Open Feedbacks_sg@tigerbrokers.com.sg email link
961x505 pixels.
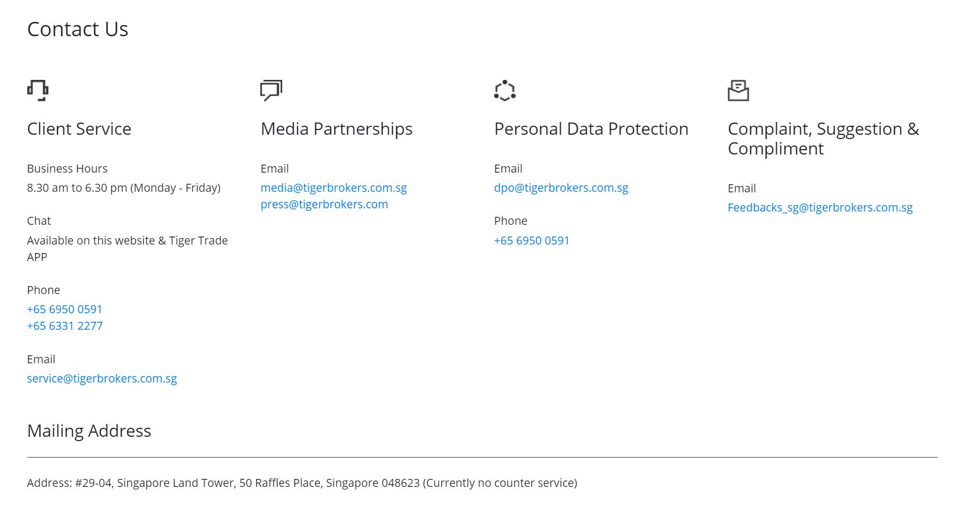click(820, 208)
